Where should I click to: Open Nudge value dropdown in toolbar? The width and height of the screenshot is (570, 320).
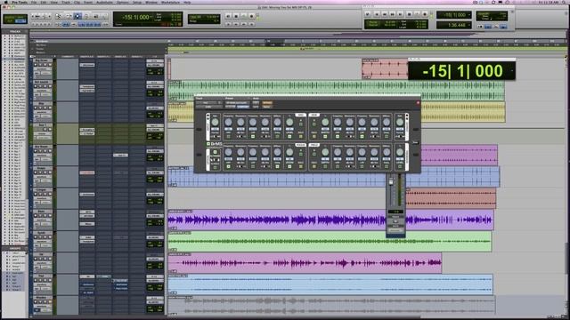(x=217, y=21)
